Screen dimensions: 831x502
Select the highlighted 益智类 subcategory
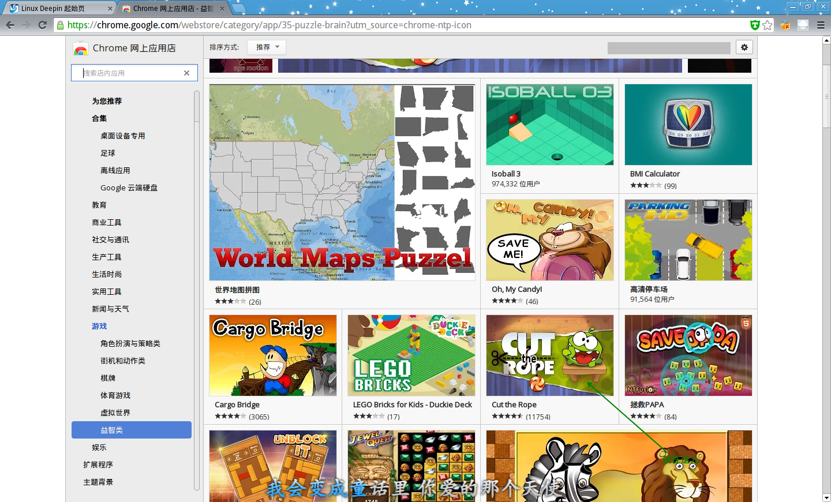tap(132, 430)
